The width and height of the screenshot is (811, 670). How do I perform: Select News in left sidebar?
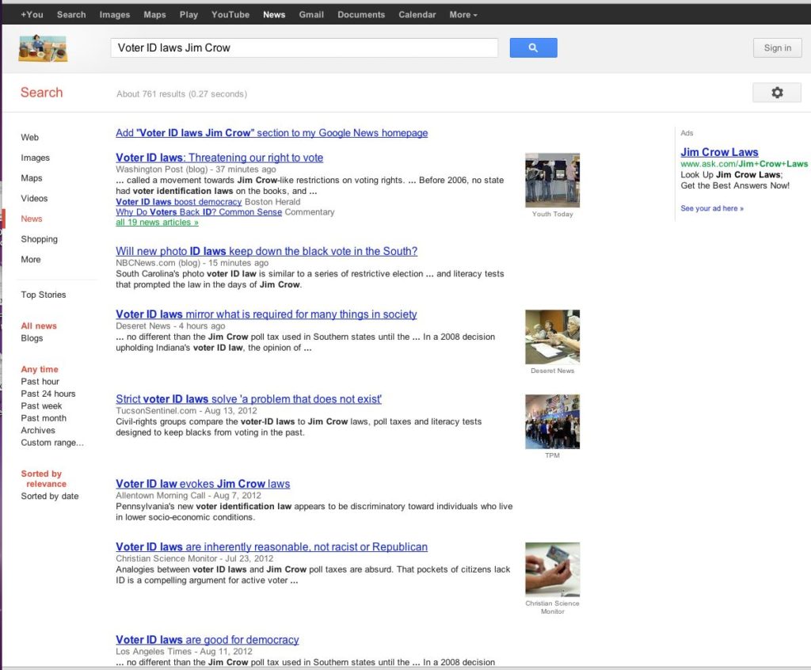click(32, 219)
